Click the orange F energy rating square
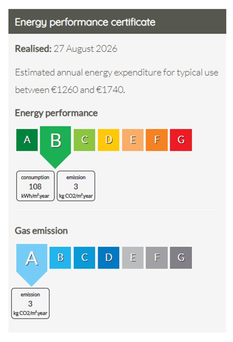The height and width of the screenshot is (342, 233). [x=157, y=140]
